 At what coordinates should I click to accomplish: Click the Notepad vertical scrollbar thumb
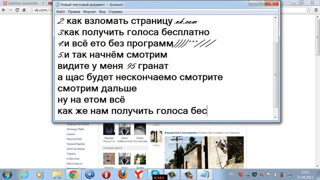coord(275,74)
